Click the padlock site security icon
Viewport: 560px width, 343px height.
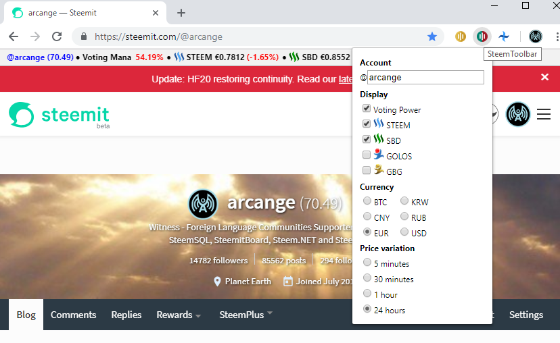click(x=84, y=36)
